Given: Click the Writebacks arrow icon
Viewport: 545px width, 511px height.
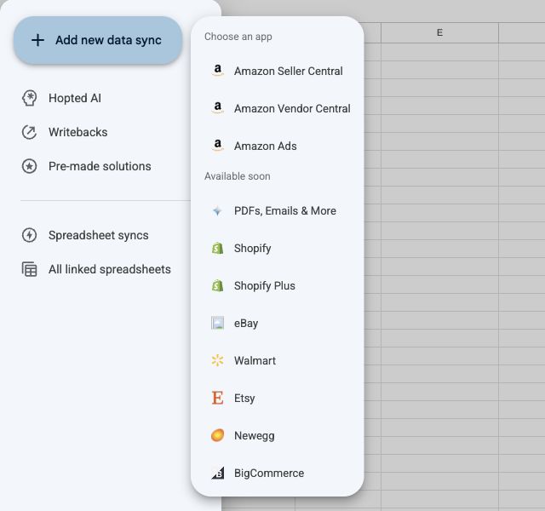Looking at the screenshot, I should pyautogui.click(x=30, y=133).
